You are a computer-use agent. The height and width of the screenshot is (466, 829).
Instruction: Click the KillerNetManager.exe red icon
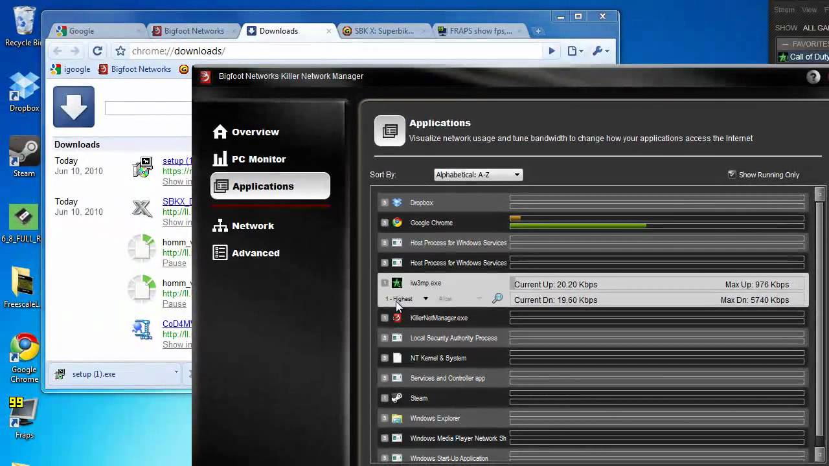[397, 318]
